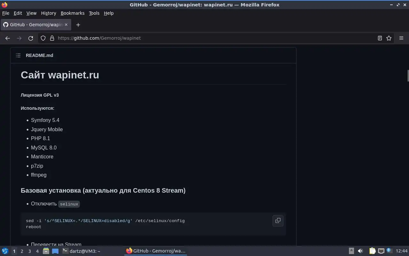The image size is (409, 256).
Task: Click the sed -i command line
Action: (105, 221)
